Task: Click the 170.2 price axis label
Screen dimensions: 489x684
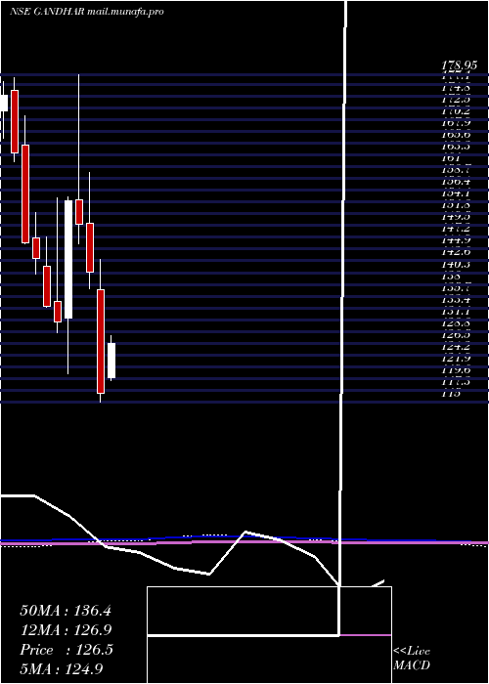Action: coord(457,110)
